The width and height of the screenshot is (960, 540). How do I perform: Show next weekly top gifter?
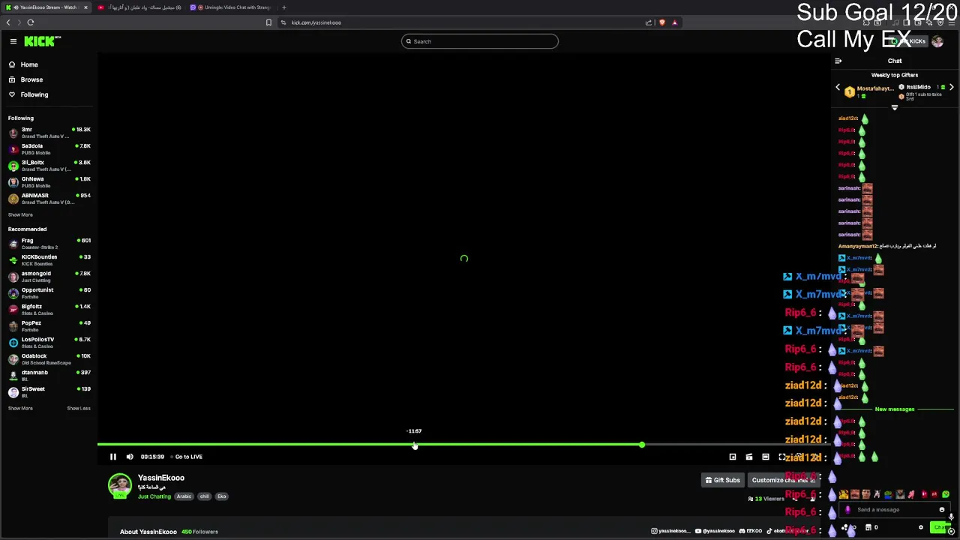[951, 88]
